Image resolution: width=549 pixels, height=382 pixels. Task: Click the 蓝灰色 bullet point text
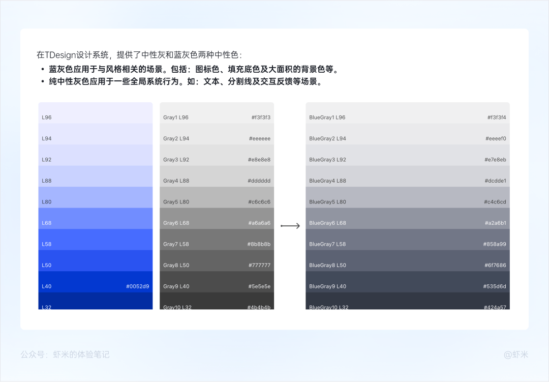[194, 69]
